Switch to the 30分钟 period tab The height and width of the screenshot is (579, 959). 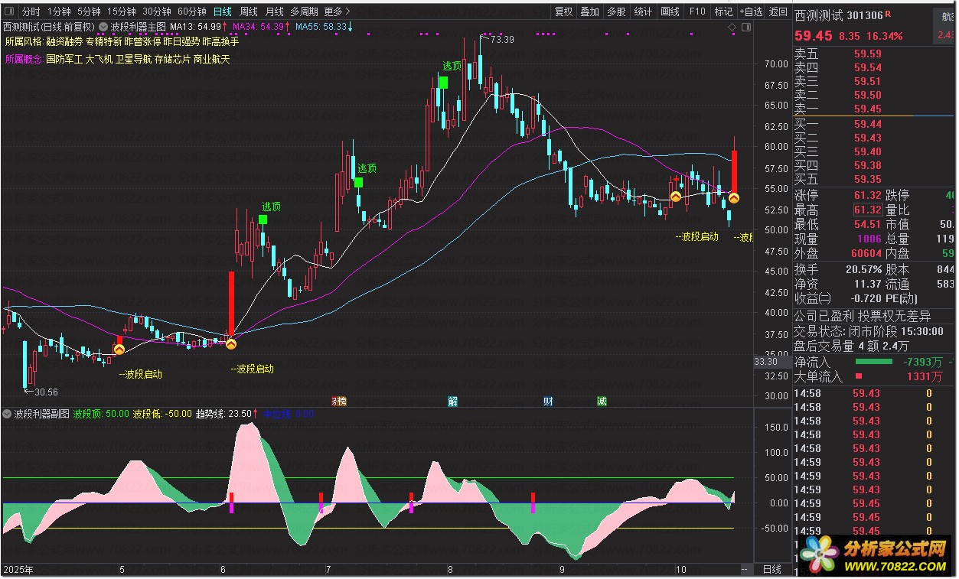click(157, 11)
